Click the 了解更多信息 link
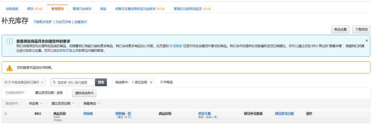This screenshot has width=372, height=126. click(x=42, y=22)
